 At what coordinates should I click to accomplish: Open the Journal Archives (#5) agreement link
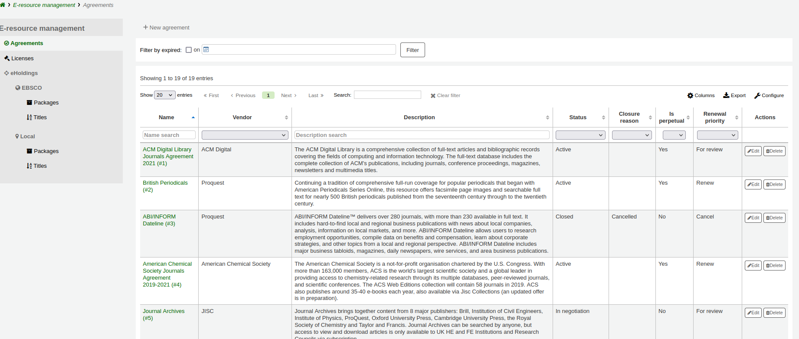click(164, 315)
